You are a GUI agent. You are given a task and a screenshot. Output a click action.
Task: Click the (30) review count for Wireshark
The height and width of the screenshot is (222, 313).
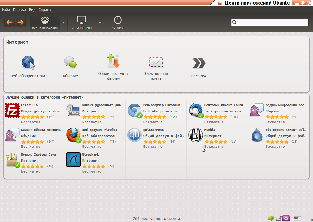click(111, 166)
